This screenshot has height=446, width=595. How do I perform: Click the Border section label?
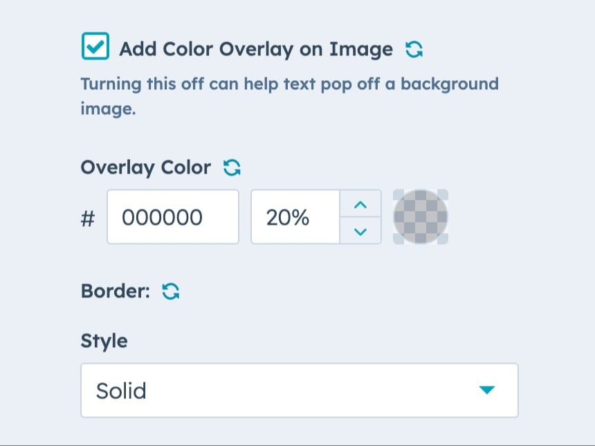click(115, 291)
